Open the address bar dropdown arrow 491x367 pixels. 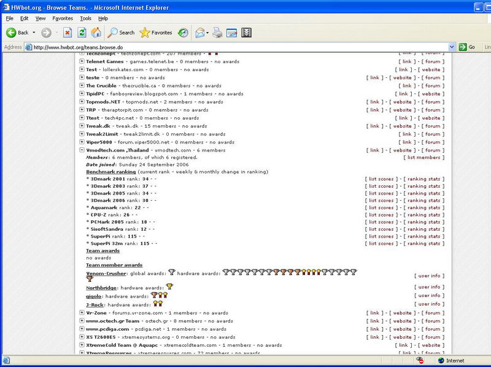pos(452,47)
